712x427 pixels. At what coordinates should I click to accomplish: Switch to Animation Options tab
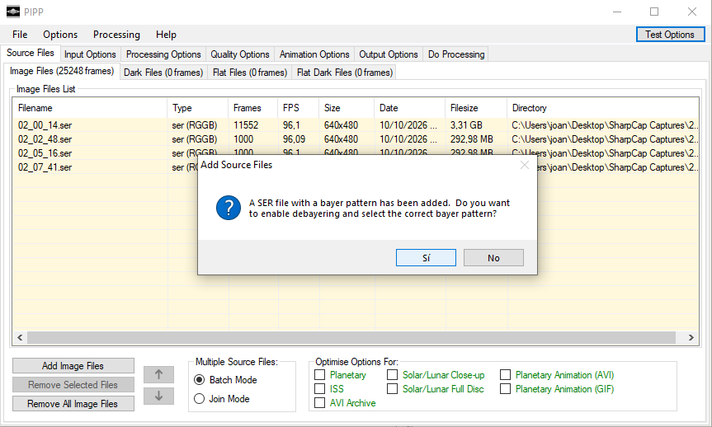314,54
